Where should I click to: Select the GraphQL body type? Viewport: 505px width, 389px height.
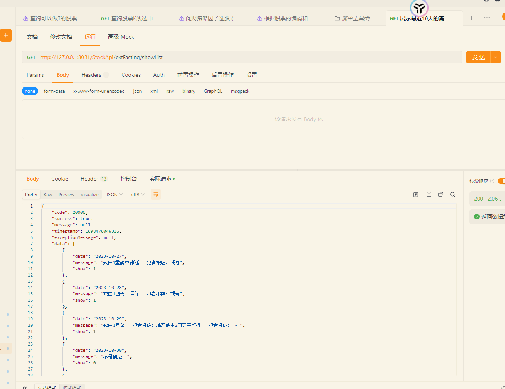click(213, 91)
